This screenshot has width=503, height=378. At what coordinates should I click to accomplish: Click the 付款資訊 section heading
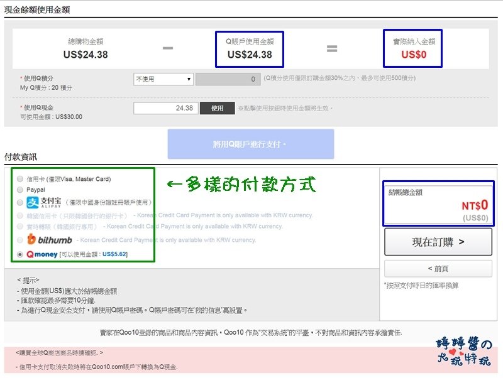[21, 157]
